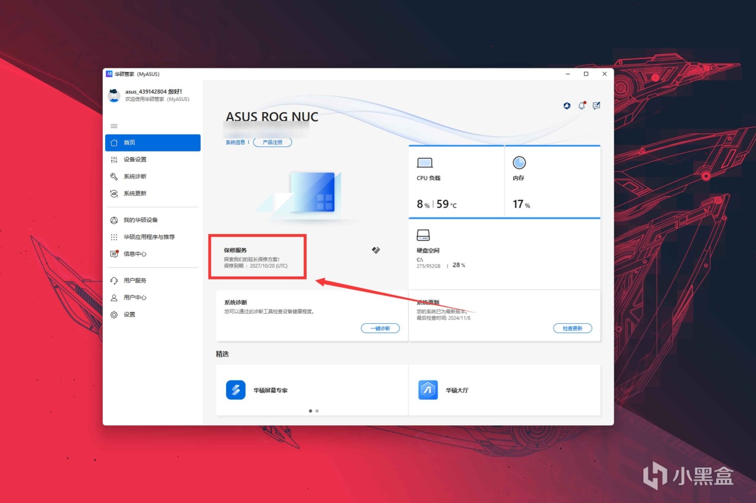Screen dimensions: 756x503
Task: Open 设置 via its gear icon
Action: 114,315
